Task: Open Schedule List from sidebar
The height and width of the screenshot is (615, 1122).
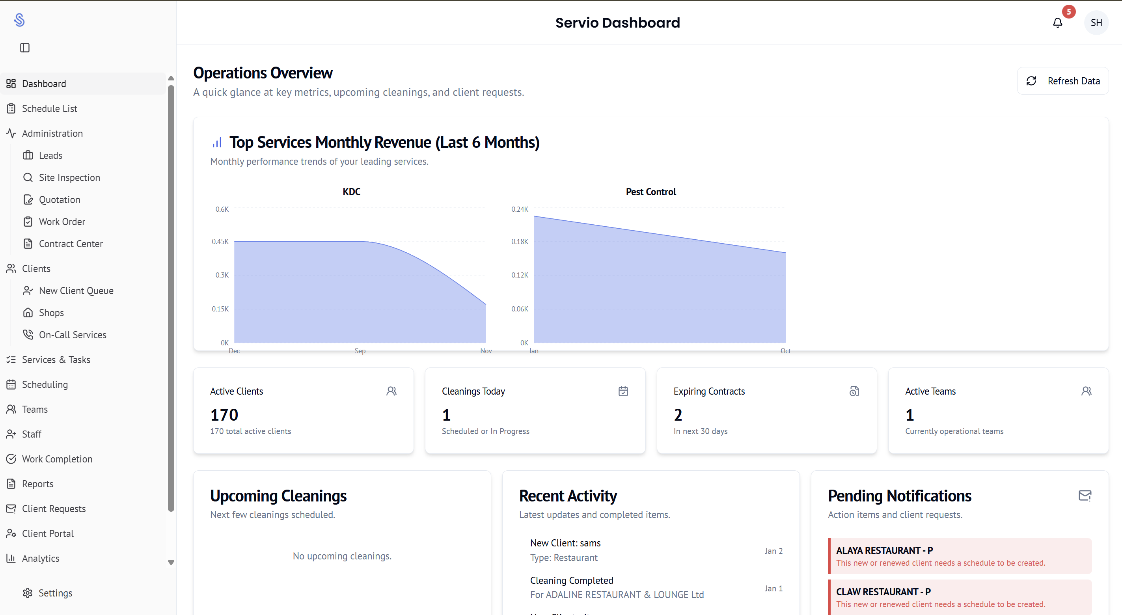Action: tap(50, 108)
